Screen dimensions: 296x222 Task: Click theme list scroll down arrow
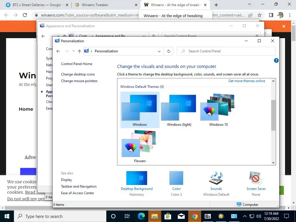(x=273, y=162)
